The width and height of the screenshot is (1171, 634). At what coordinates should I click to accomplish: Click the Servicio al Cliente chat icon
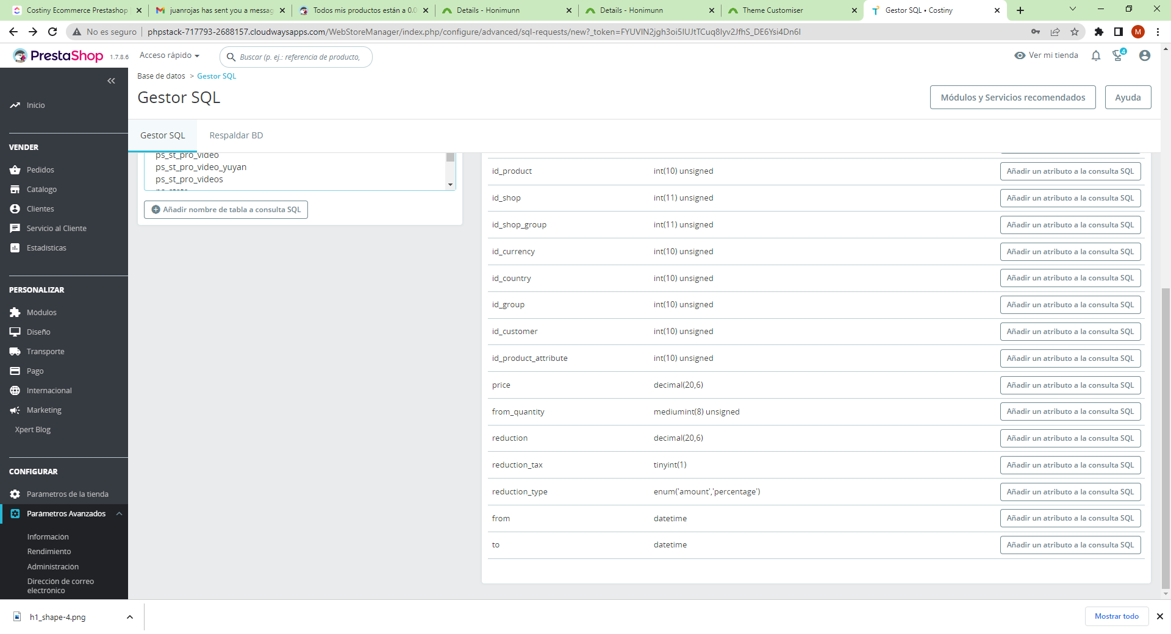coord(15,229)
